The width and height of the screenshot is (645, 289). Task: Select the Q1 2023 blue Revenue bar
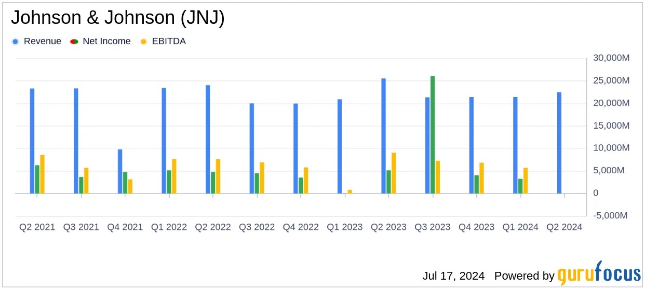340,146
